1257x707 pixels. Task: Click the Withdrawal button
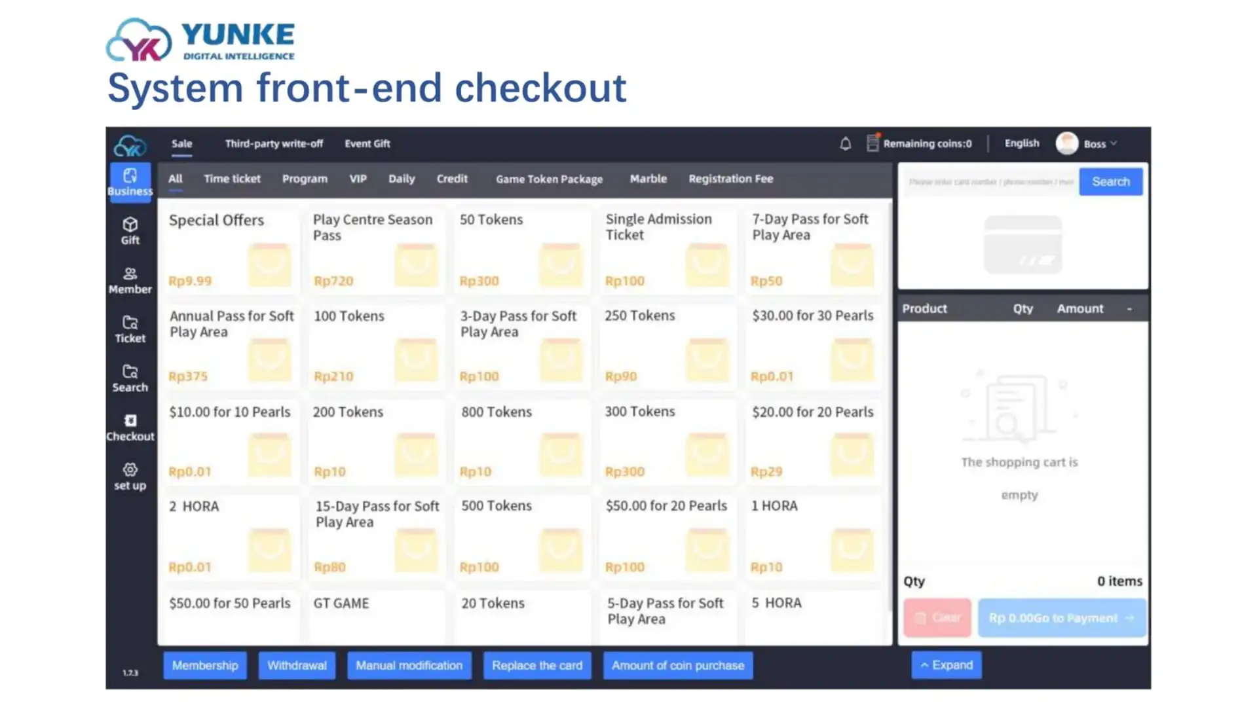pyautogui.click(x=297, y=665)
